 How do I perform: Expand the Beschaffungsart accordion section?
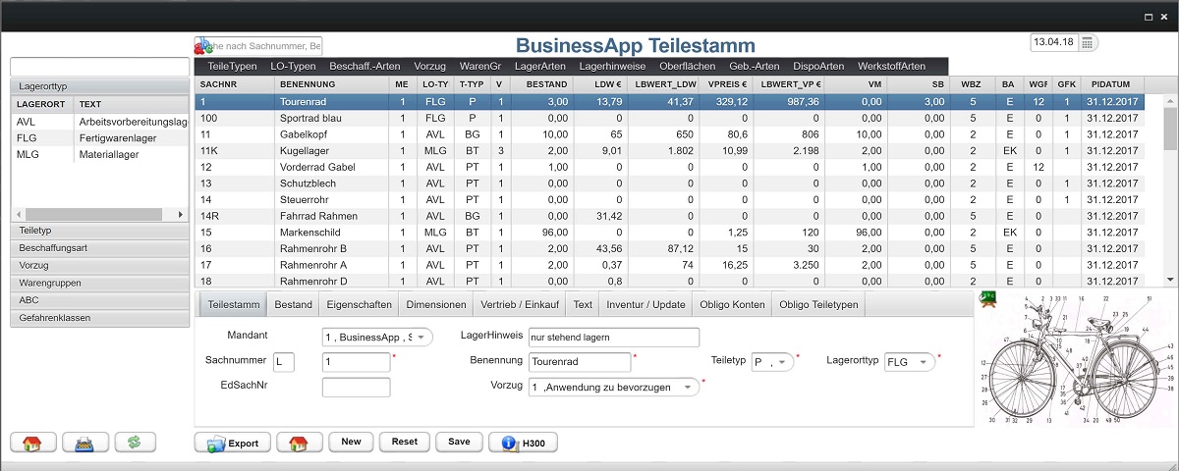click(x=98, y=247)
